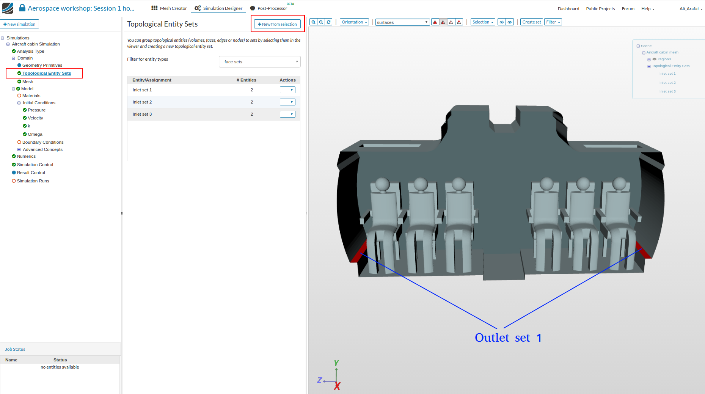Switch to the Simulation Designer tab

click(x=219, y=8)
